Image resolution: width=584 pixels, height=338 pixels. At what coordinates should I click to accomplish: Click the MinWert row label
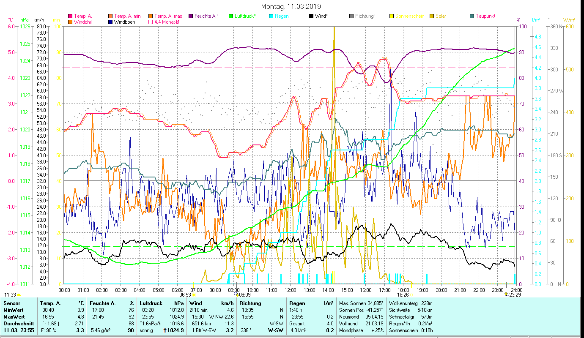[13, 310]
